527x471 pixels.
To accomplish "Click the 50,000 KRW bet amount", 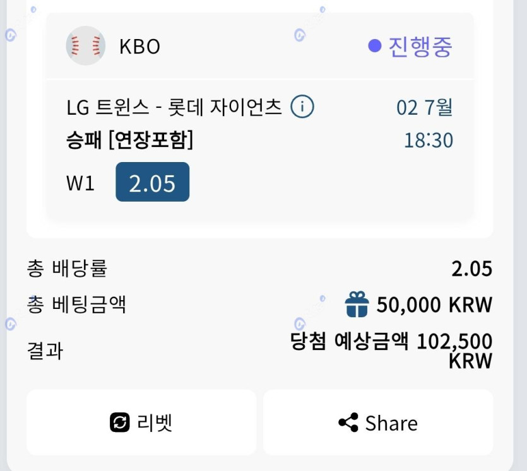I will (434, 305).
